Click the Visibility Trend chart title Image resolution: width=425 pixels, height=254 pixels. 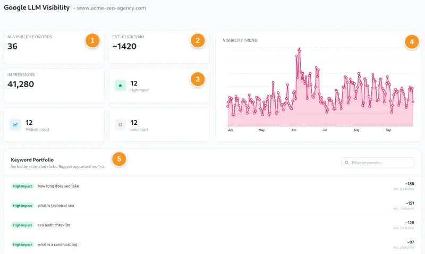point(240,40)
